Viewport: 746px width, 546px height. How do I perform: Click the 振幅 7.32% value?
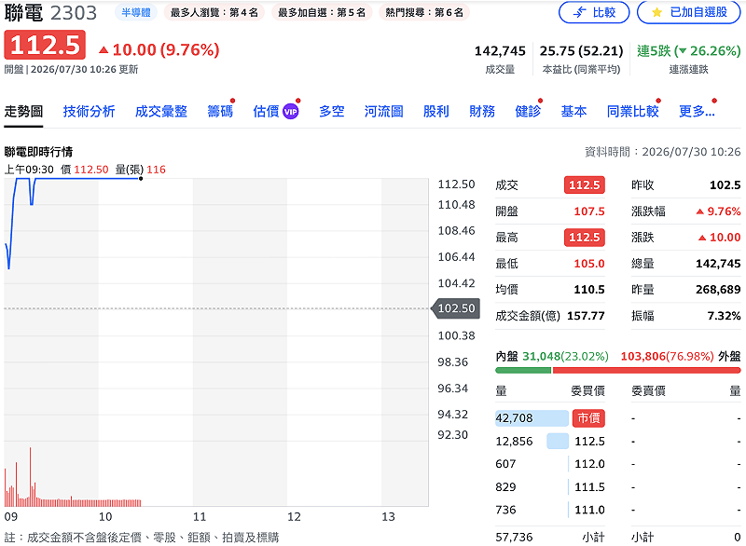pyautogui.click(x=725, y=316)
